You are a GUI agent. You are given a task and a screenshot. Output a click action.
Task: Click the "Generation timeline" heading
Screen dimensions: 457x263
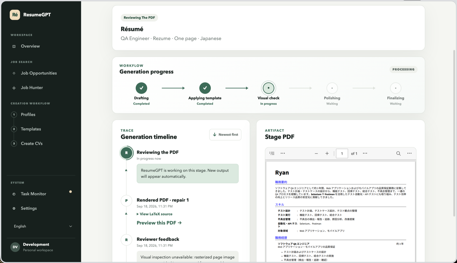tap(149, 137)
